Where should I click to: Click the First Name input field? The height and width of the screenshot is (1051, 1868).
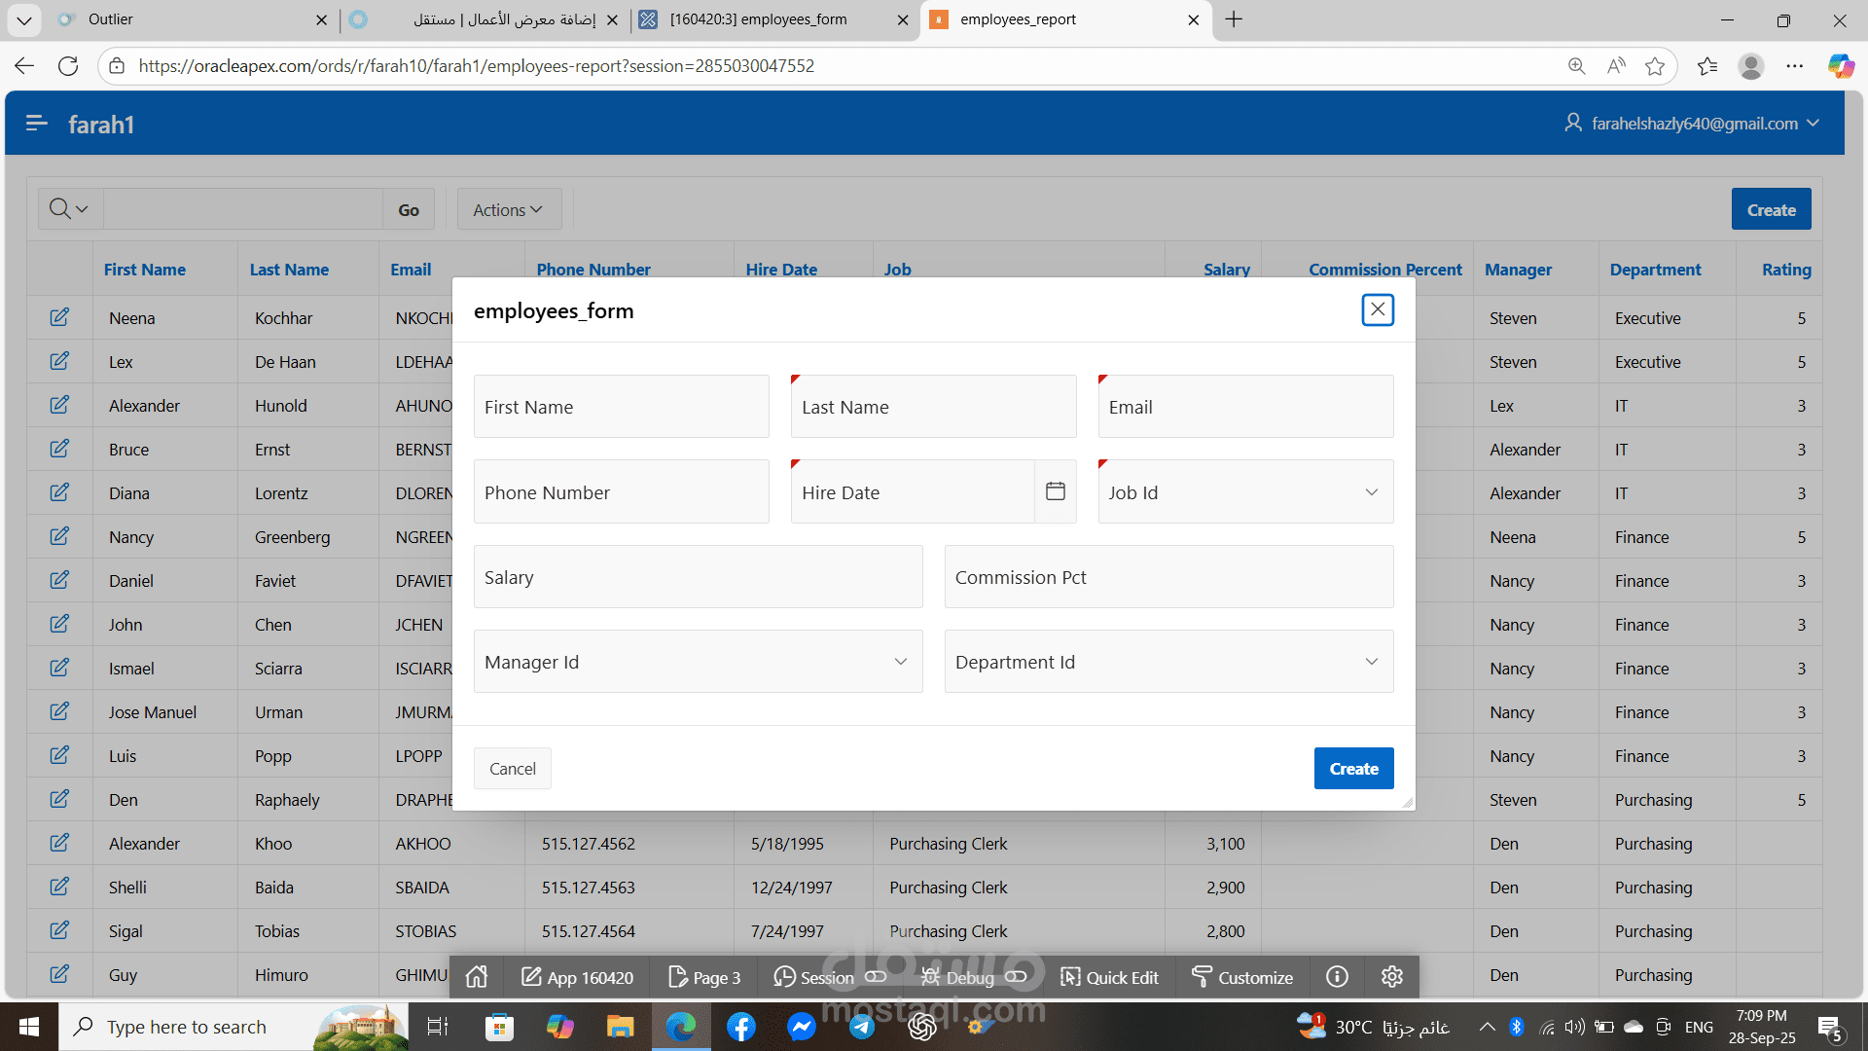click(621, 407)
